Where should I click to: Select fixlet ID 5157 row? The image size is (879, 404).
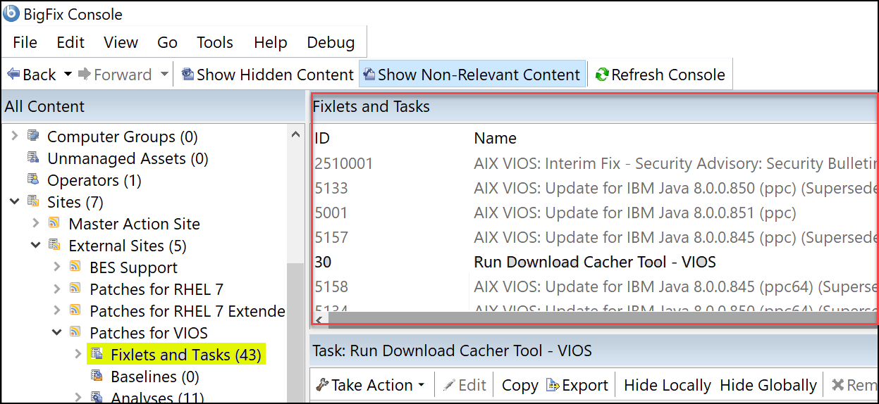pos(594,237)
